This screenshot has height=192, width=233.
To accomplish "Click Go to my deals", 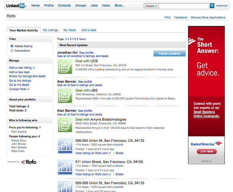I will coord(19,85).
